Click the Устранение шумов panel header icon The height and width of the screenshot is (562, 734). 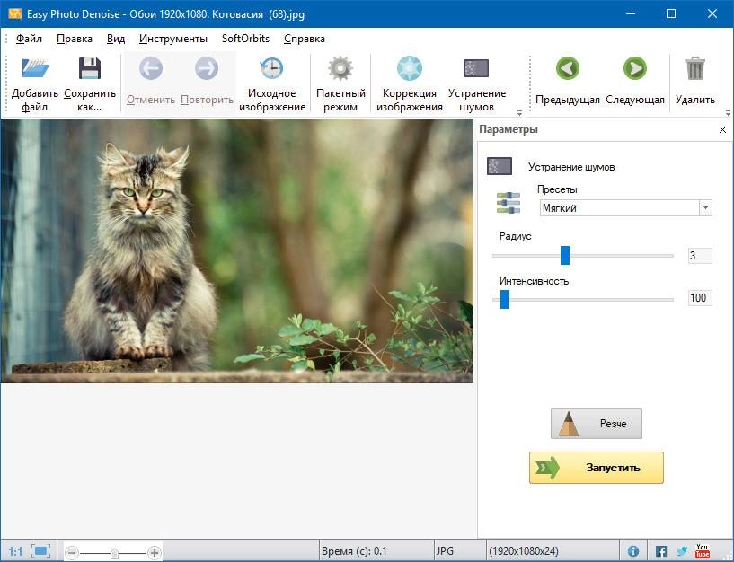[x=500, y=166]
